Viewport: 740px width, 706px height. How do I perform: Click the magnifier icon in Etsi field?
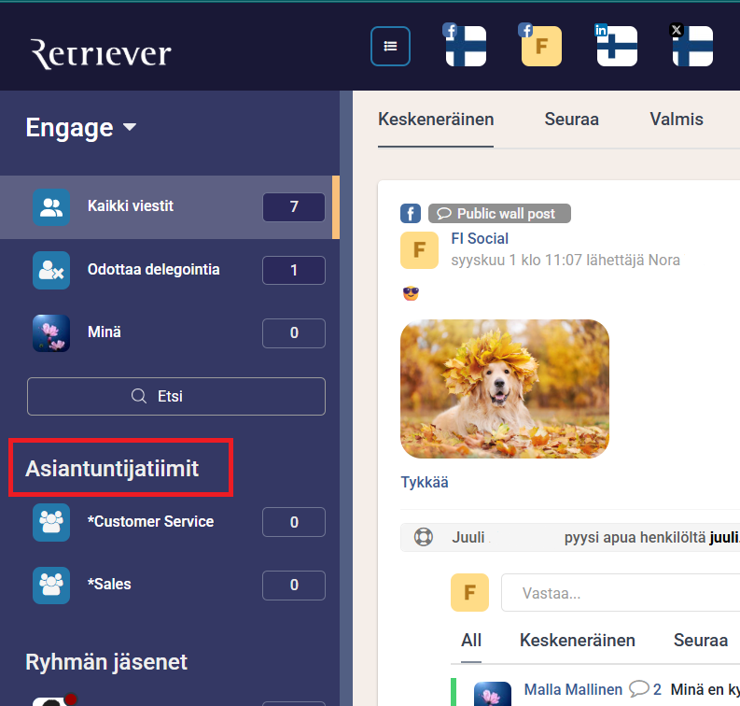coord(139,396)
